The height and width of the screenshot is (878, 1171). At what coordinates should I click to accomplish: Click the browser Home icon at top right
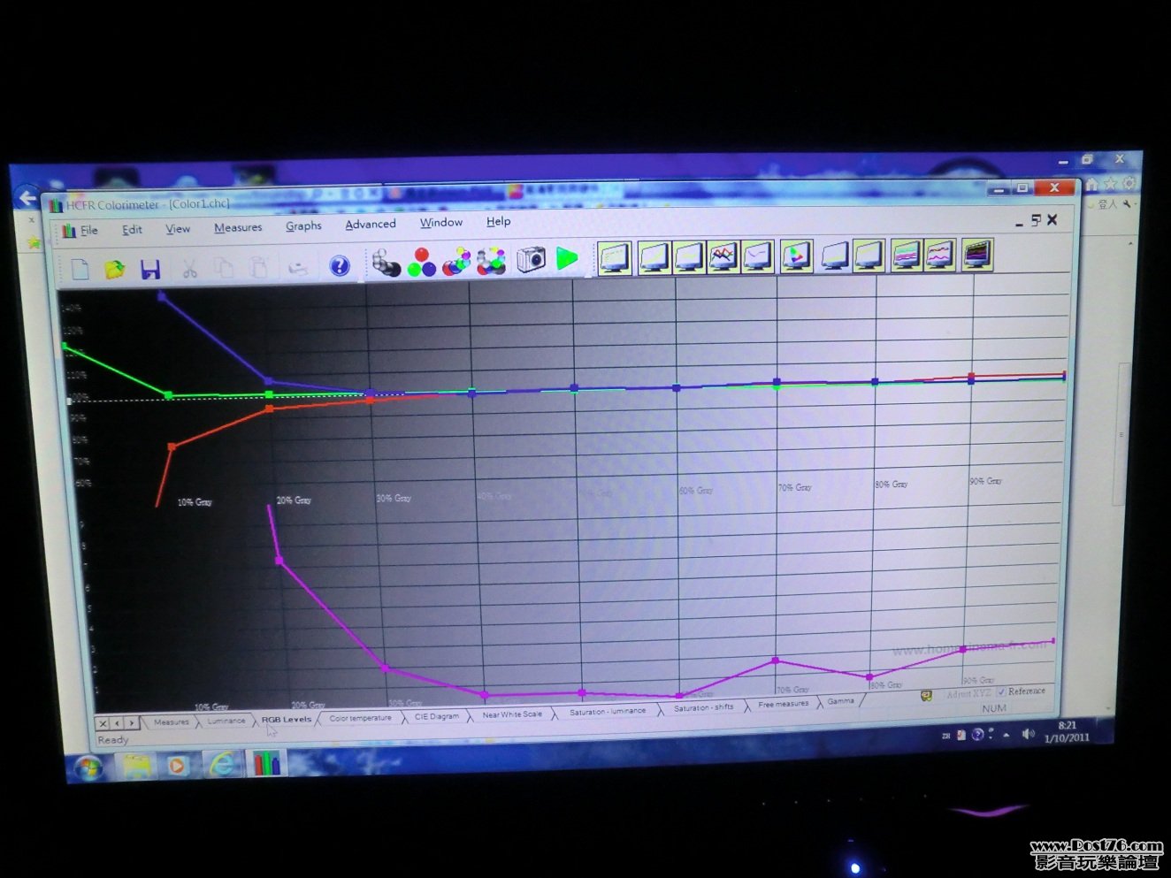1092,184
